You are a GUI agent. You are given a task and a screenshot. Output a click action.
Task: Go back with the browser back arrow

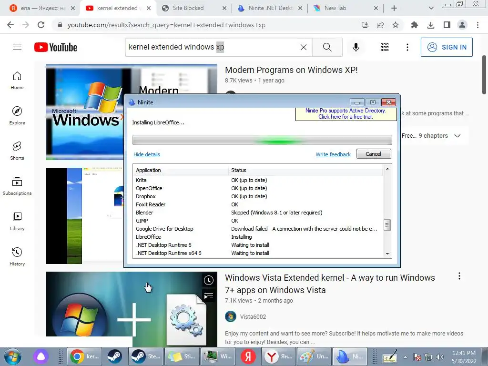pyautogui.click(x=10, y=25)
